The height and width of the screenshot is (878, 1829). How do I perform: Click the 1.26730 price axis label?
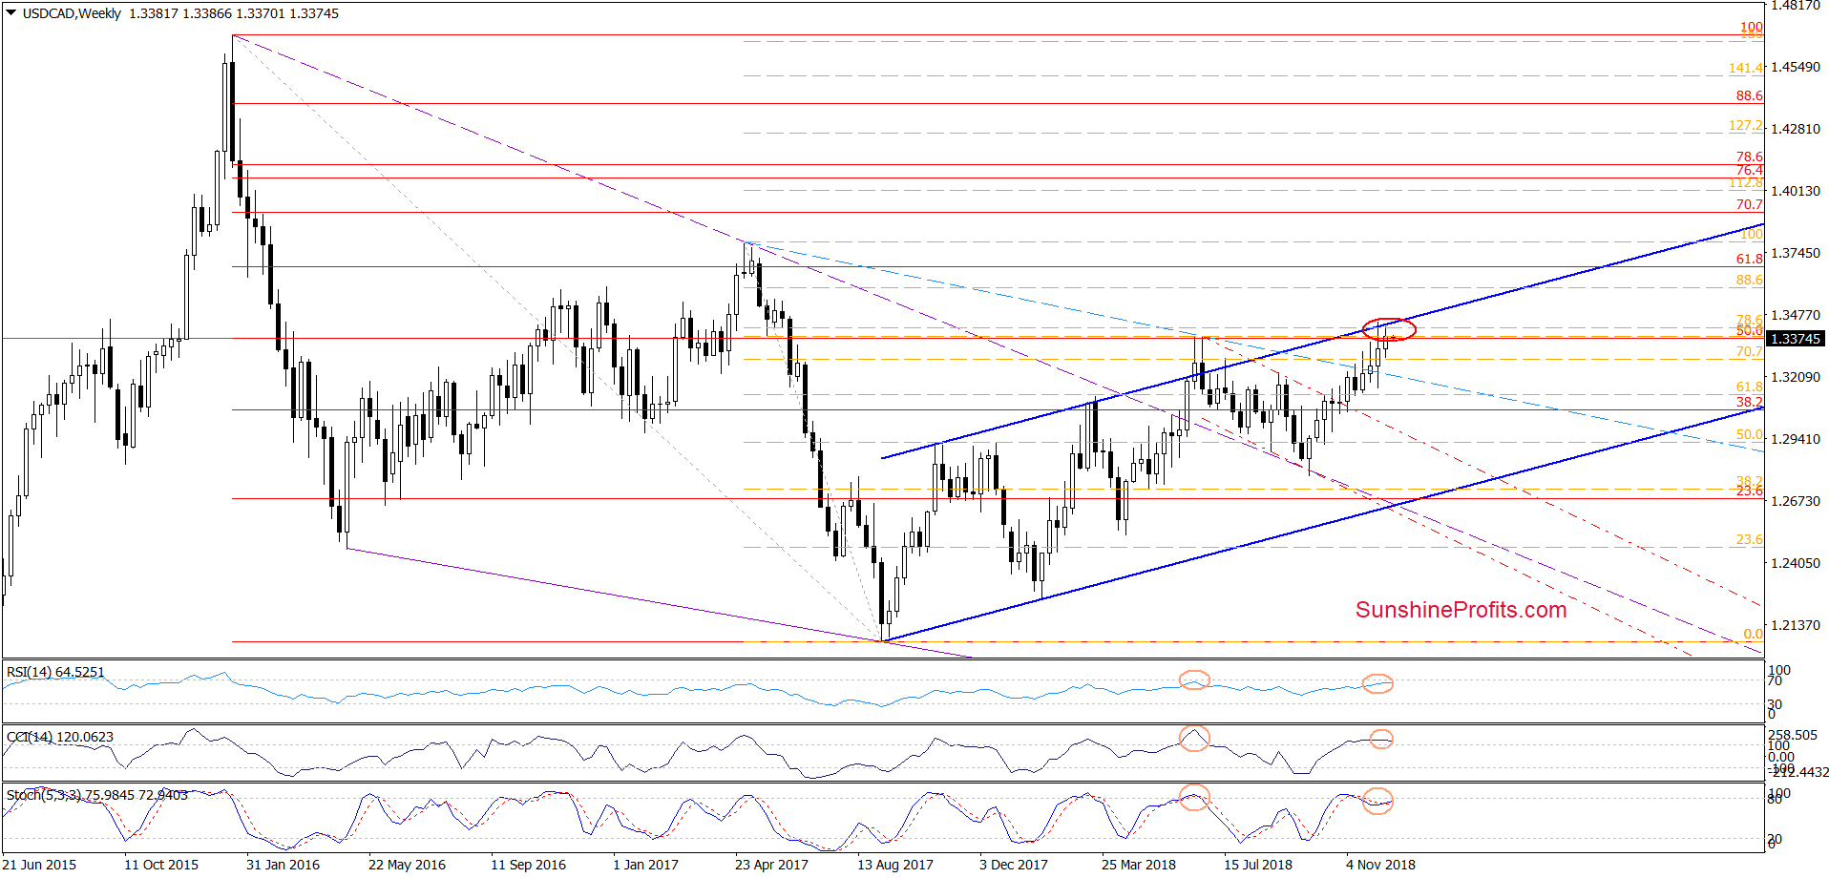[x=1796, y=501]
